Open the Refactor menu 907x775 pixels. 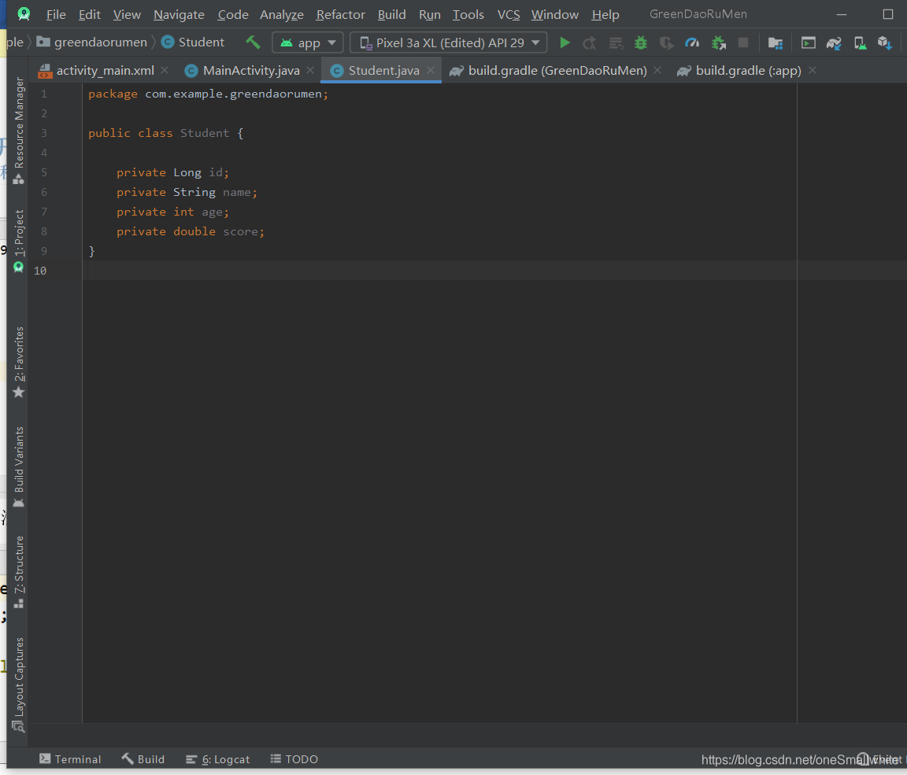[x=341, y=14]
